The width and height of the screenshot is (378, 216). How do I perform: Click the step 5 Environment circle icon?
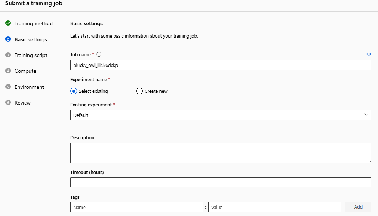click(8, 87)
